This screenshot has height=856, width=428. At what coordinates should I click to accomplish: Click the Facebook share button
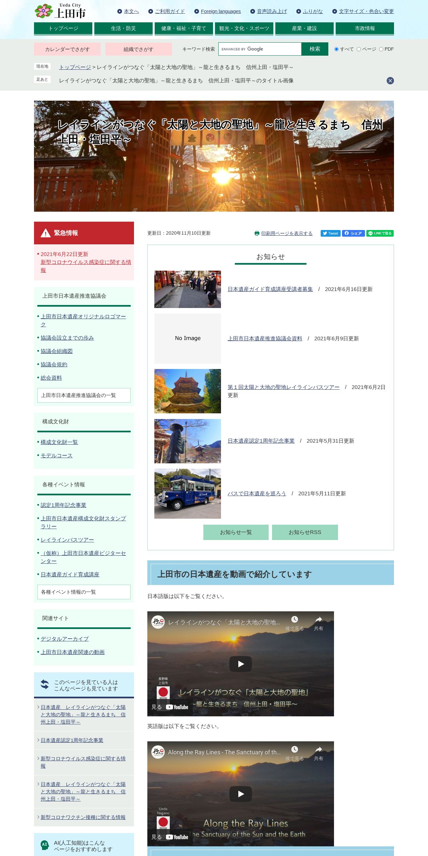(353, 233)
